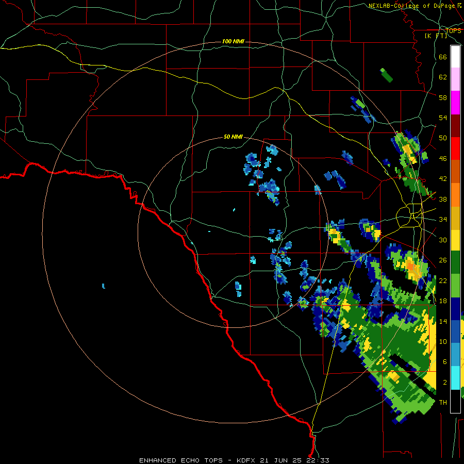Click the bright yellow legend swatch
The image size is (464, 464).
[x=455, y=241]
